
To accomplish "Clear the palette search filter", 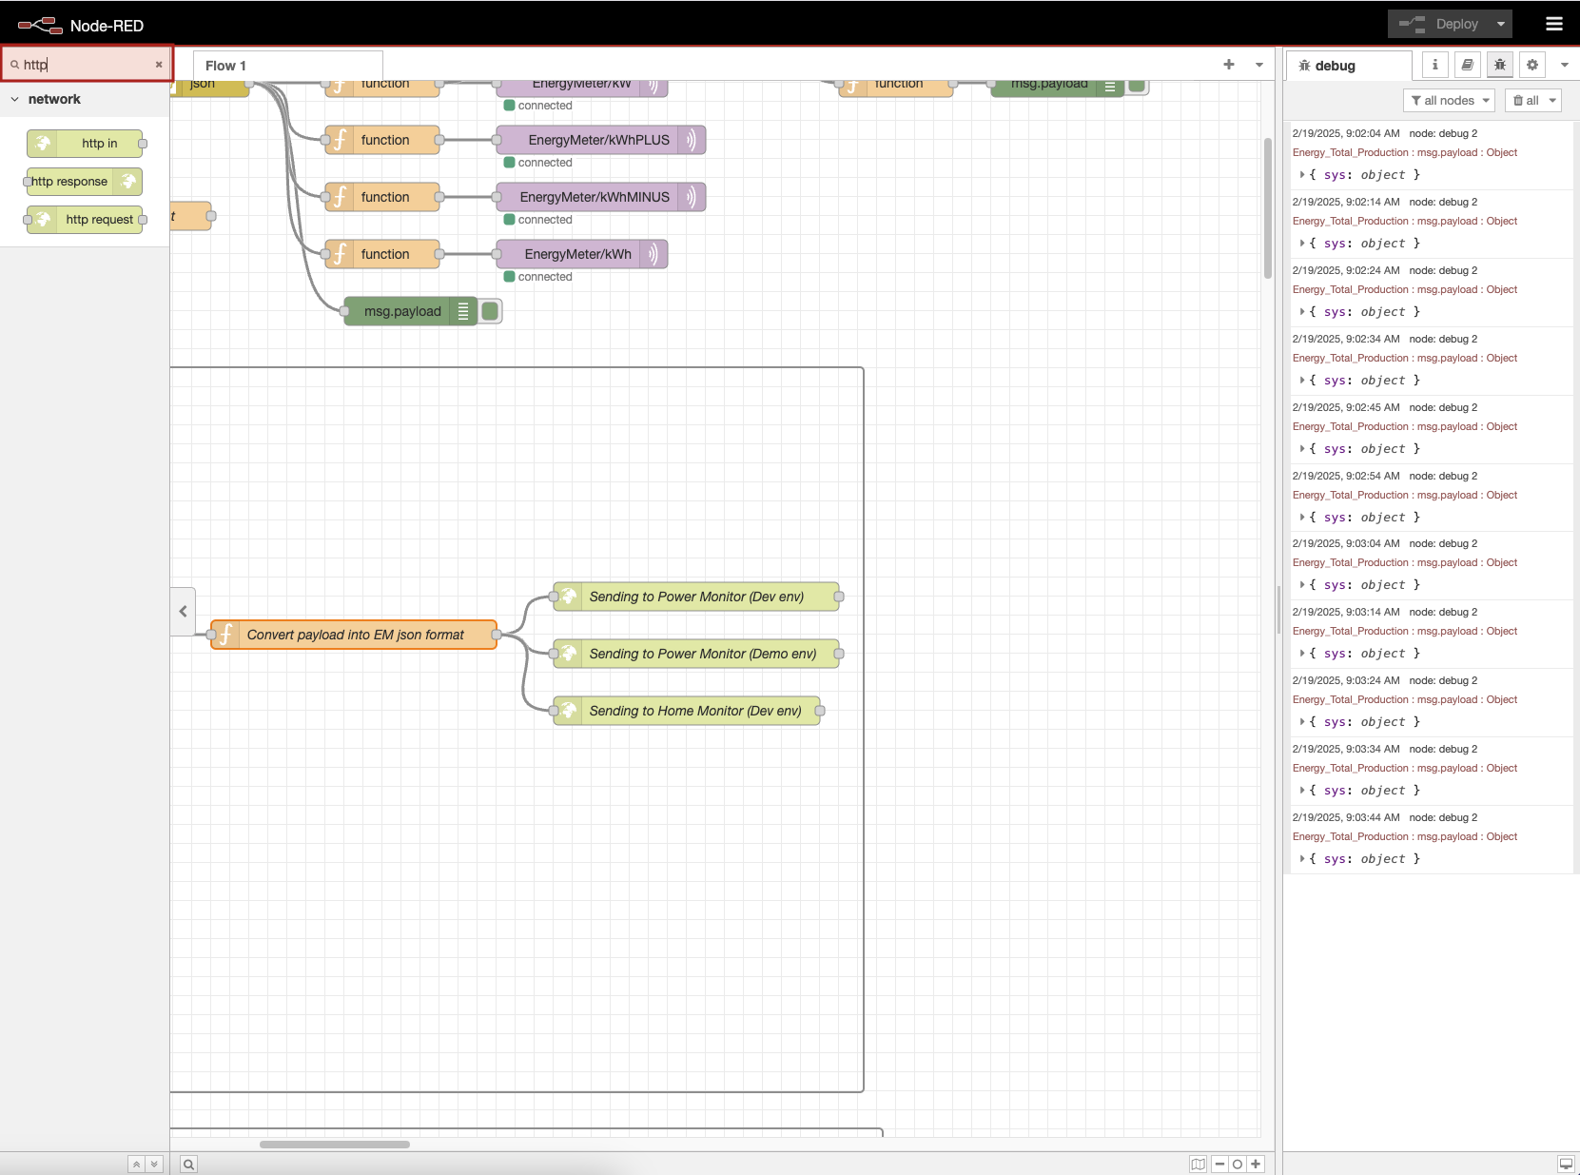I will [159, 65].
